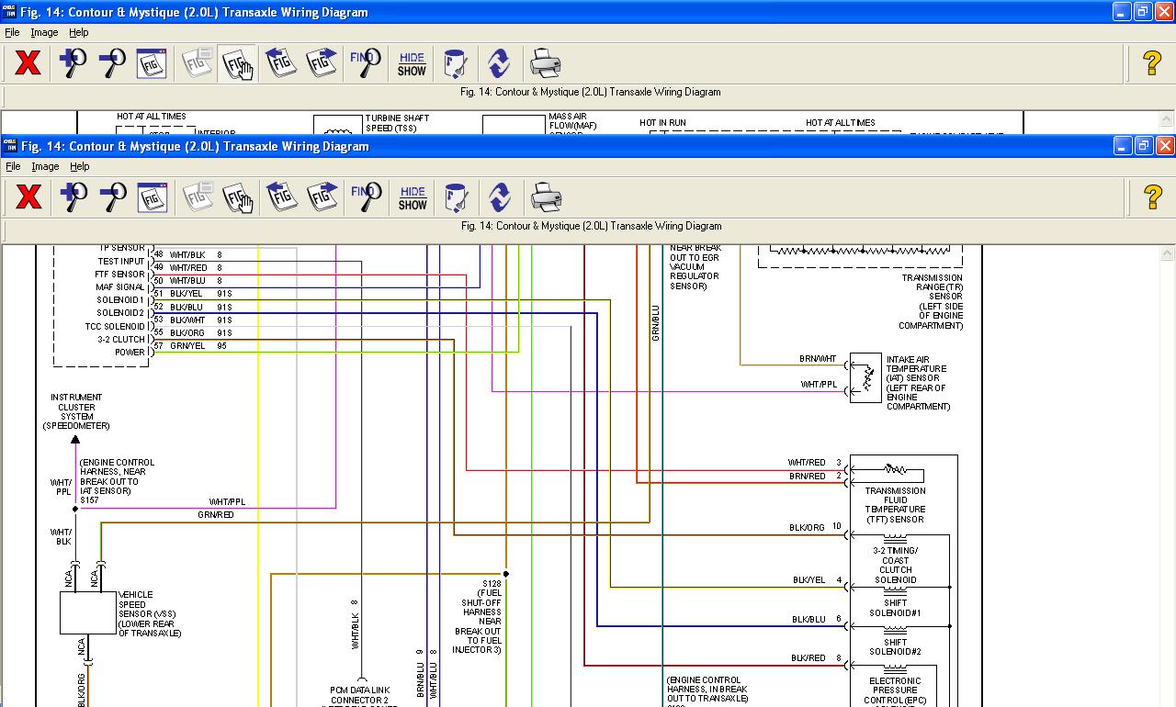Click fit-figure-to-window icon in front toolbar

point(152,197)
